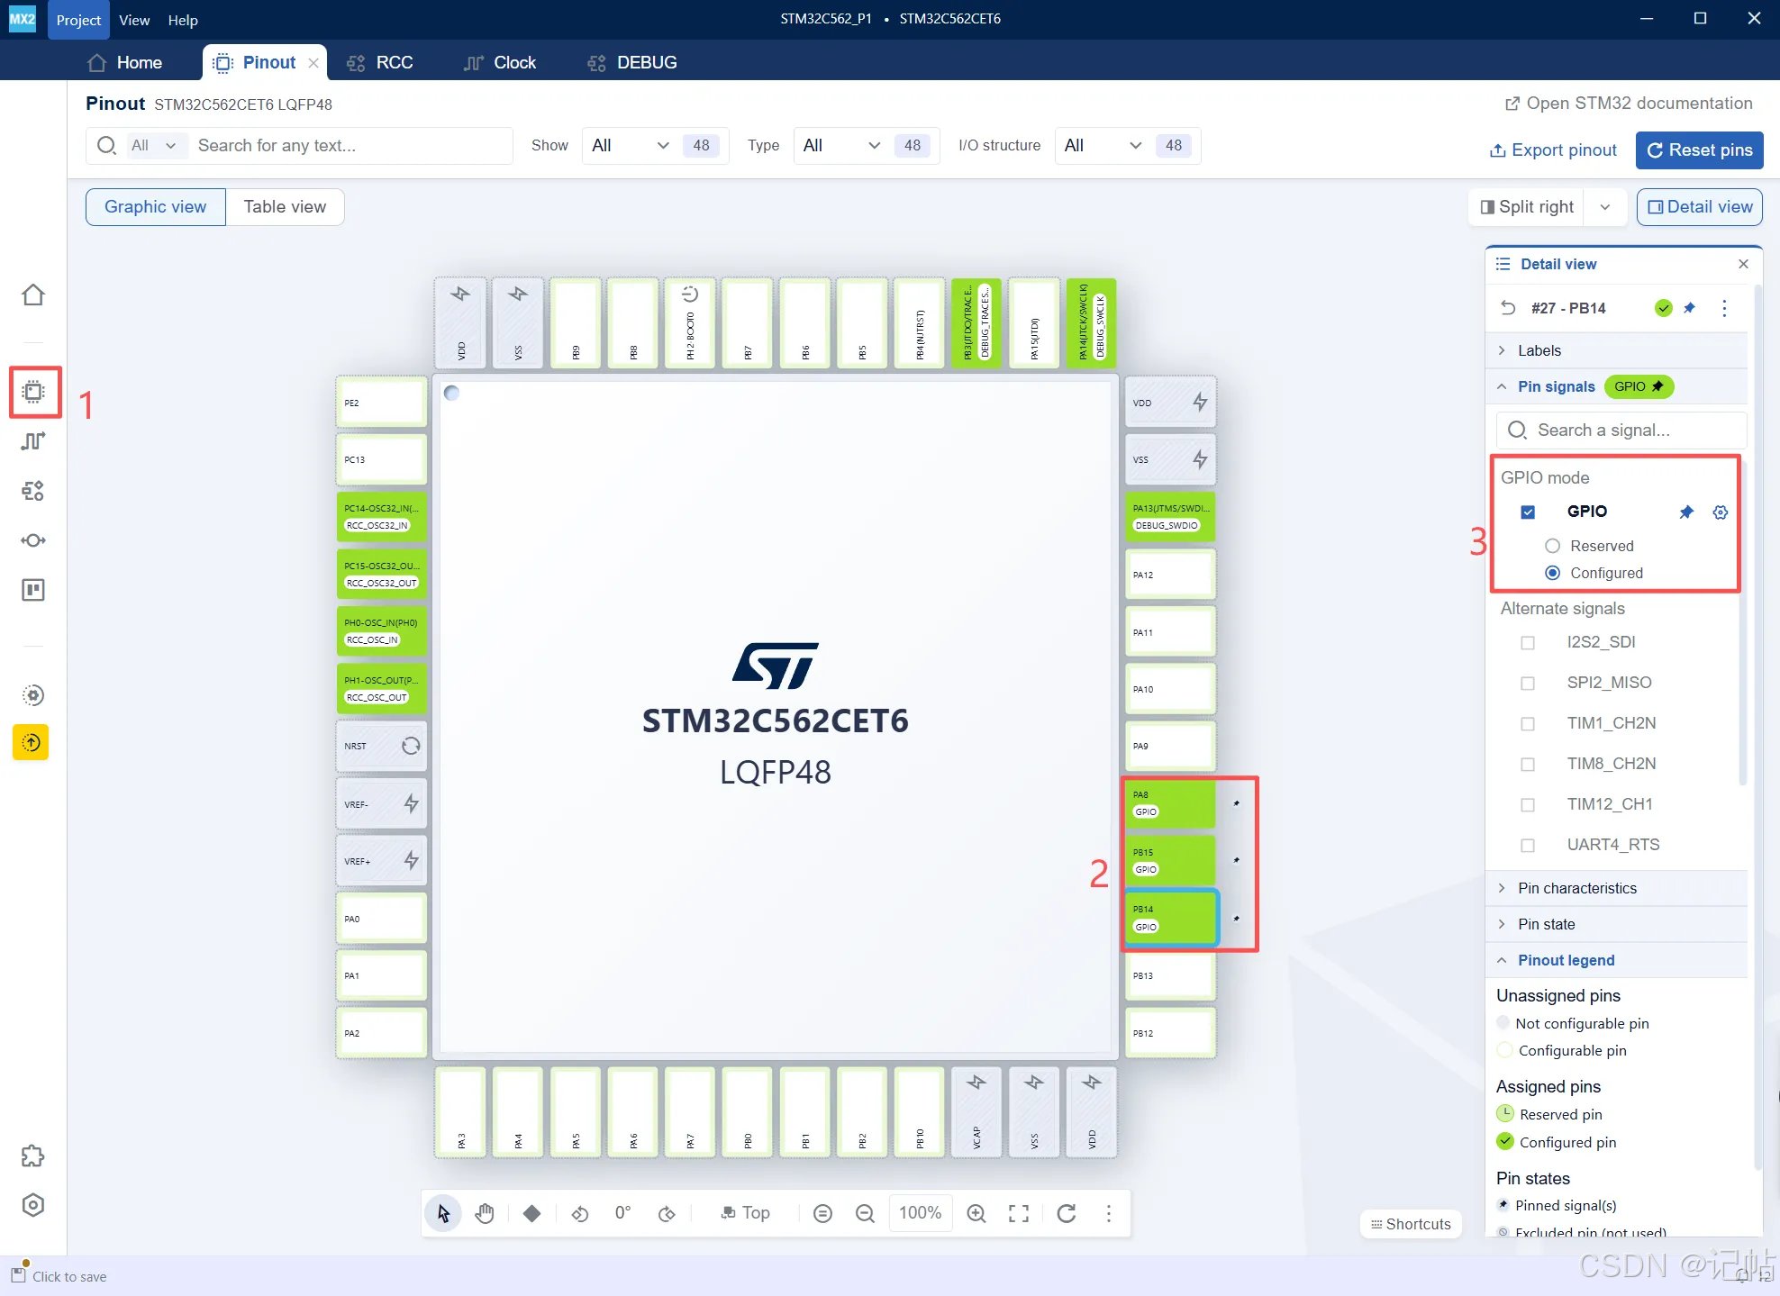Open the View menu
The width and height of the screenshot is (1780, 1296).
point(134,20)
